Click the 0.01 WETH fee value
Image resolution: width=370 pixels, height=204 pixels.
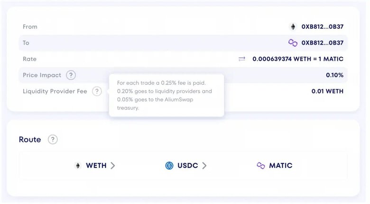click(327, 91)
